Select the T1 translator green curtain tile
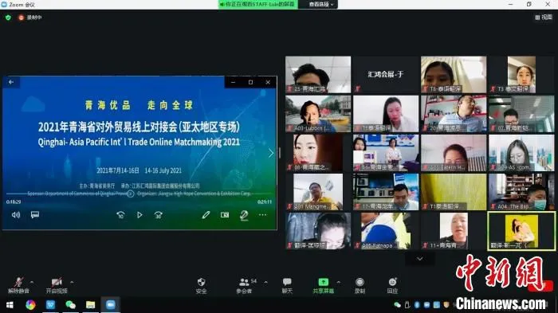The width and height of the screenshot is (558, 313). point(454,192)
